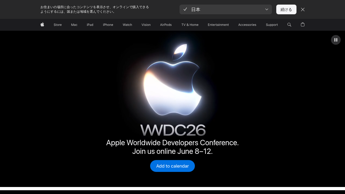Screen dimensions: 345x194
Task: Open the Vision menu
Action: coord(146,25)
